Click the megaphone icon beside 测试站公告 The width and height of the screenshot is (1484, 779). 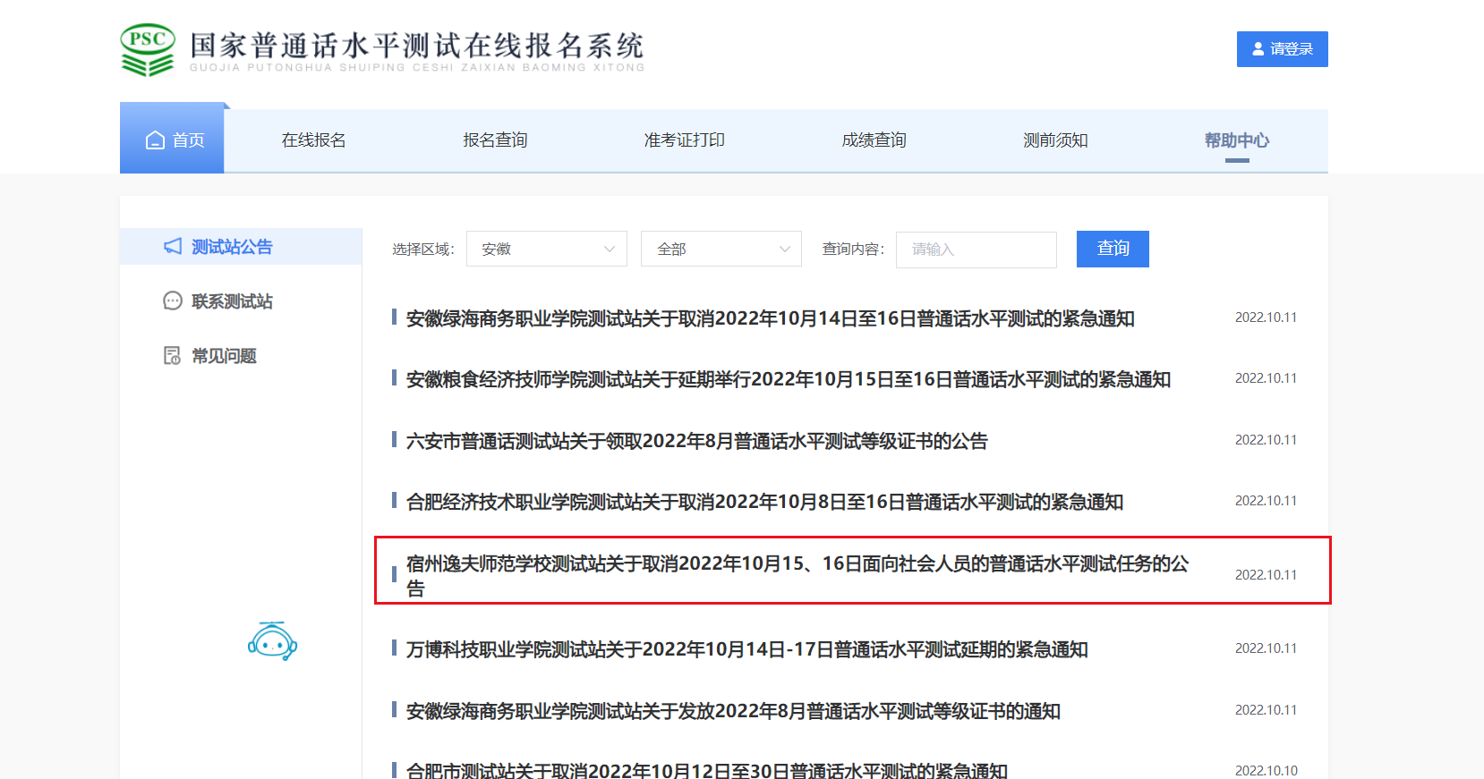tap(173, 246)
